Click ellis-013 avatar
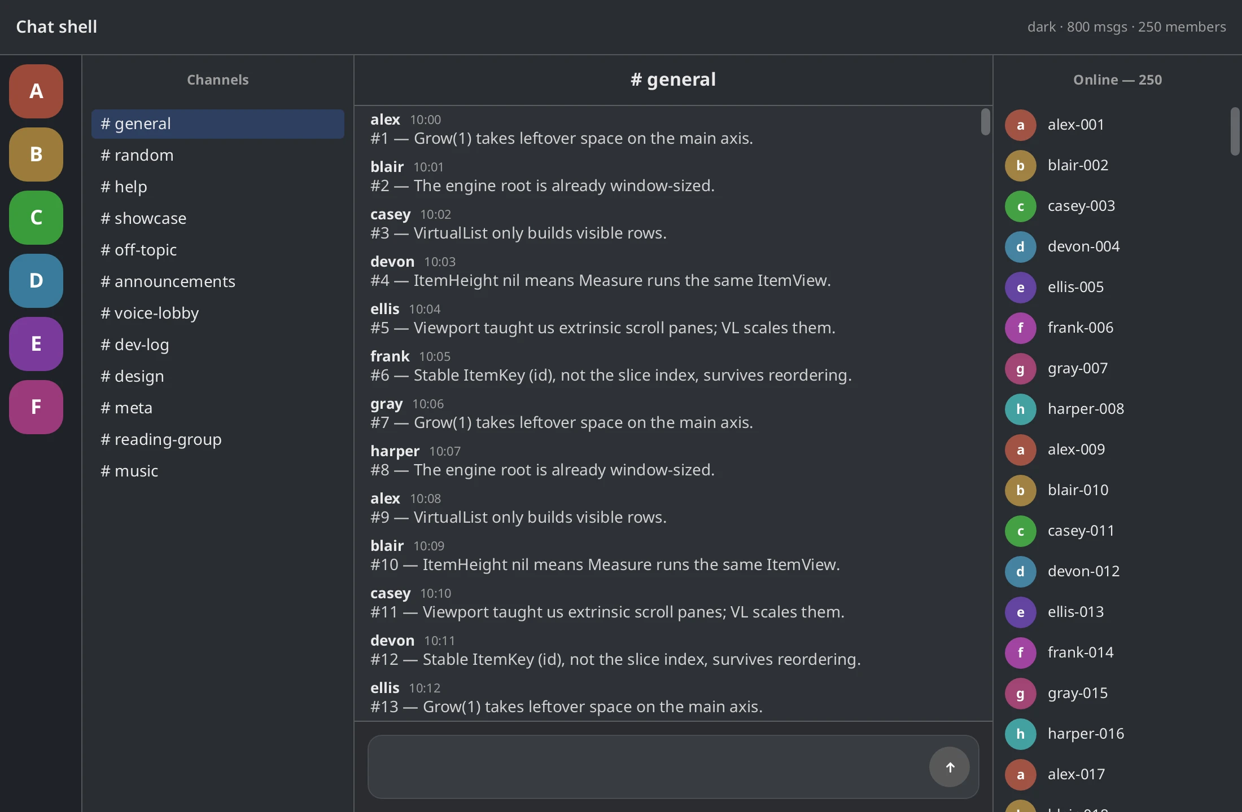This screenshot has height=812, width=1242. pos(1021,612)
